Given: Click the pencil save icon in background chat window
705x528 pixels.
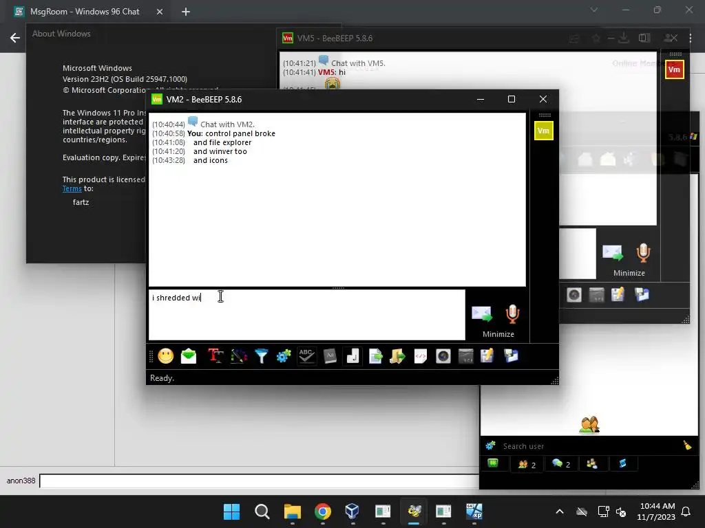Looking at the screenshot, I should (x=618, y=295).
